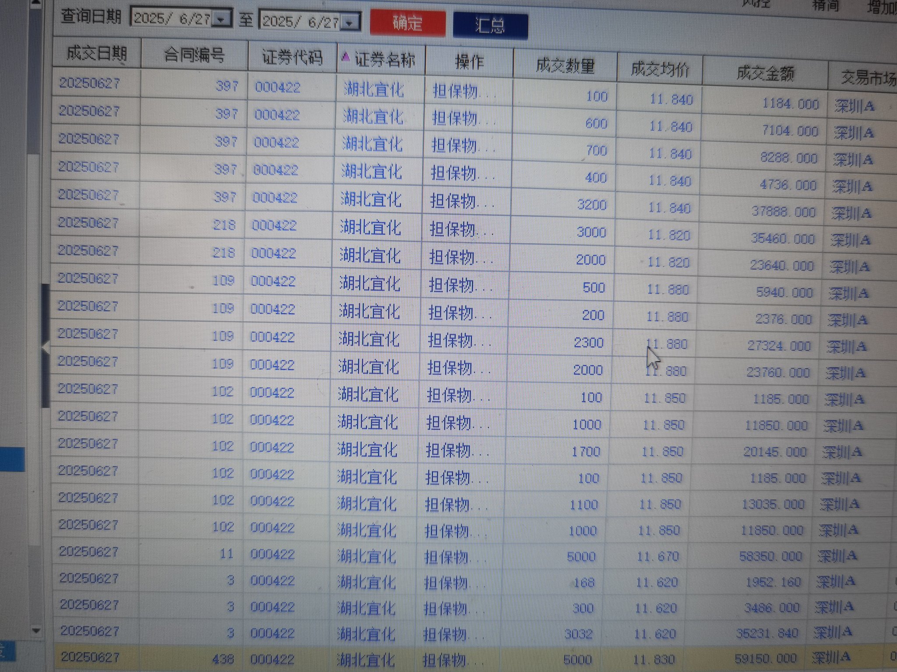
Task: Select the amount cell 1952.160
Action: tap(773, 582)
